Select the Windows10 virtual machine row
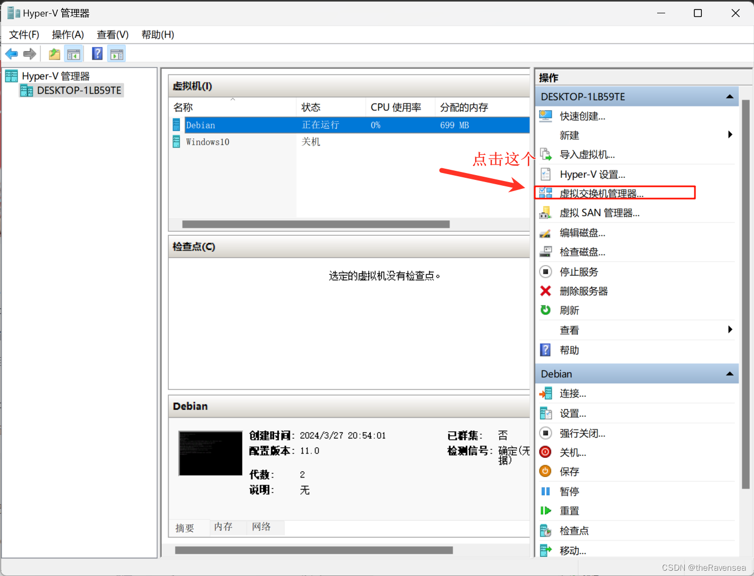754x576 pixels. tap(350, 142)
